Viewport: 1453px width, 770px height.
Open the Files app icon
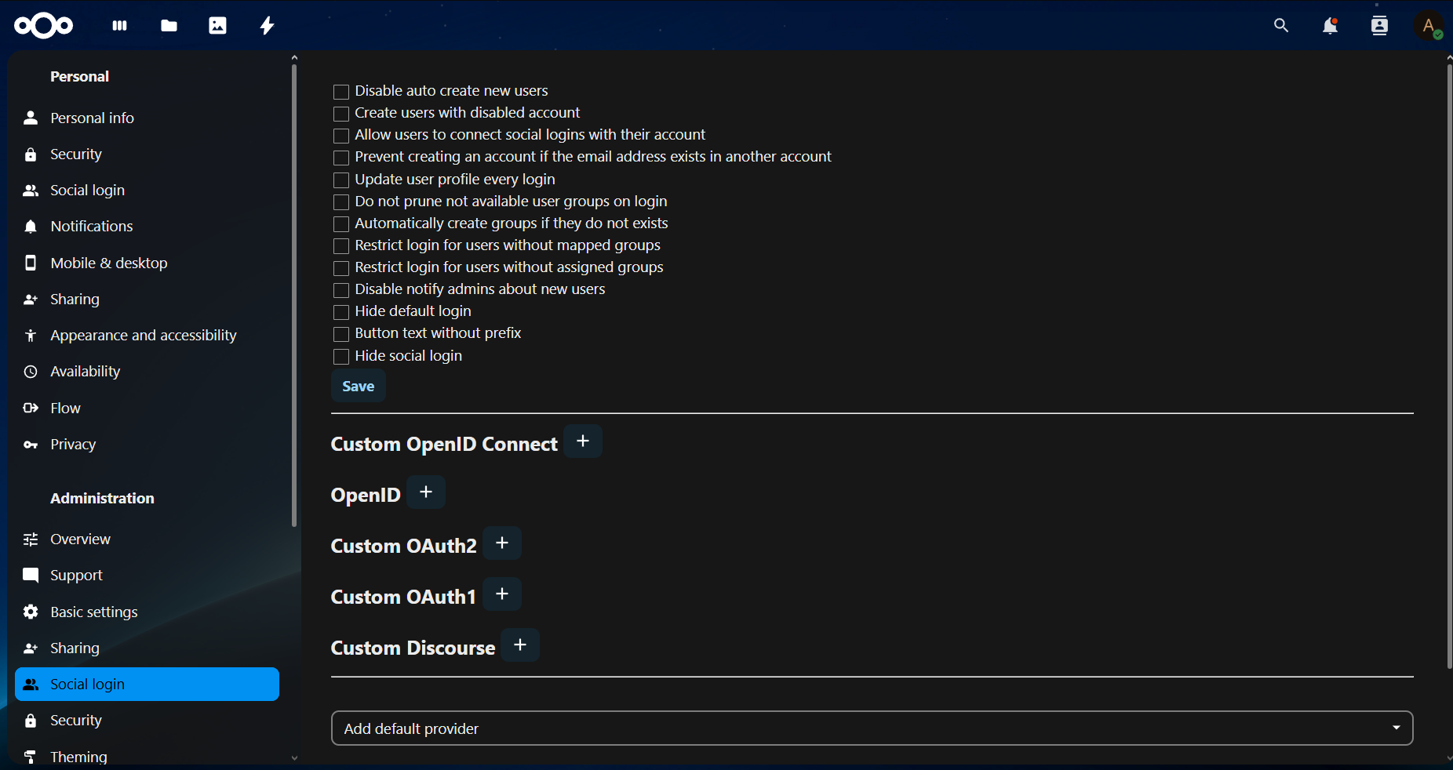(x=169, y=26)
